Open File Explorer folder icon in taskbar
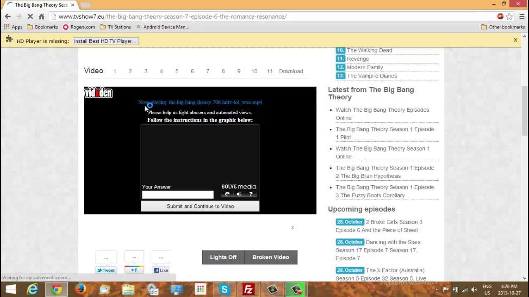The image size is (529, 297). click(x=128, y=290)
